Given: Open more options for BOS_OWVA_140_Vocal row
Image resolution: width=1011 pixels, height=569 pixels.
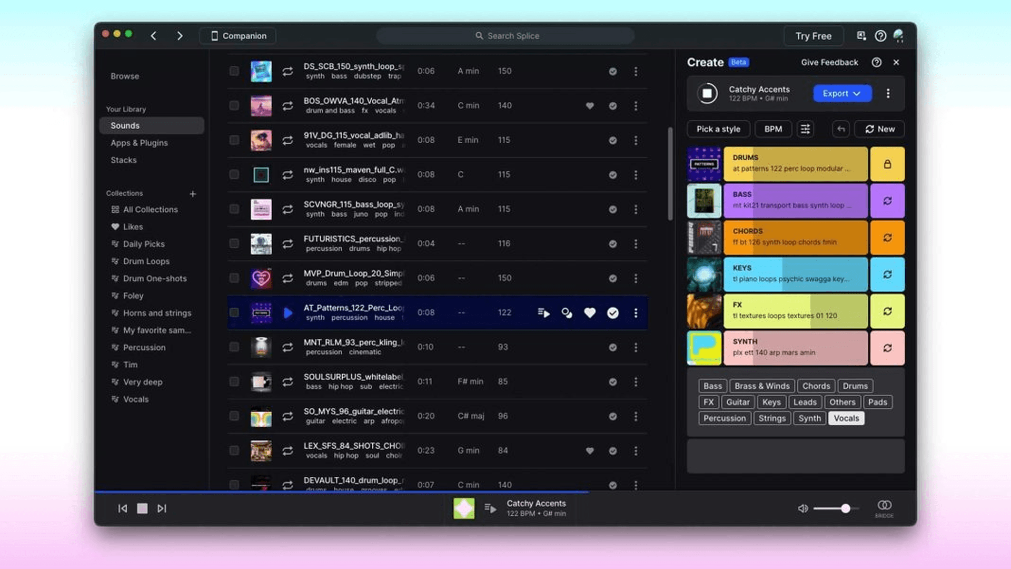Looking at the screenshot, I should 636,106.
